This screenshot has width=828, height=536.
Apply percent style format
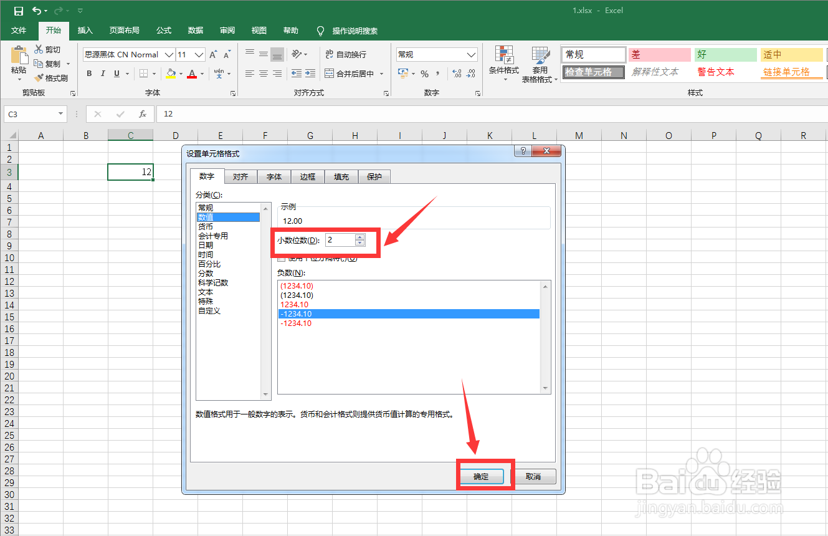coord(424,74)
